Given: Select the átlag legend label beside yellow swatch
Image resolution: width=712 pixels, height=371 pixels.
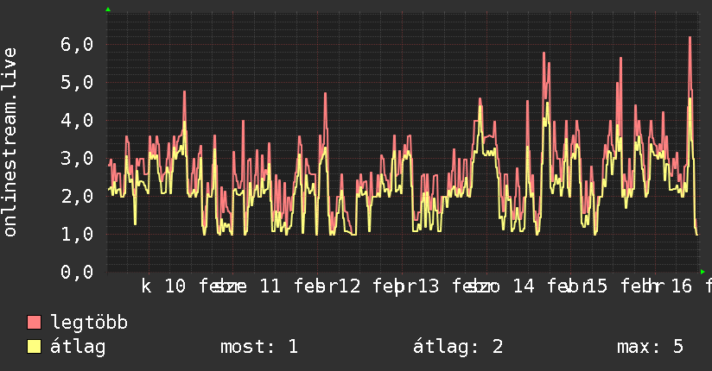Looking at the screenshot, I should 78,347.
